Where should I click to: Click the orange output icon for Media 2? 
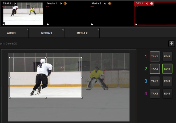click(109, 4)
